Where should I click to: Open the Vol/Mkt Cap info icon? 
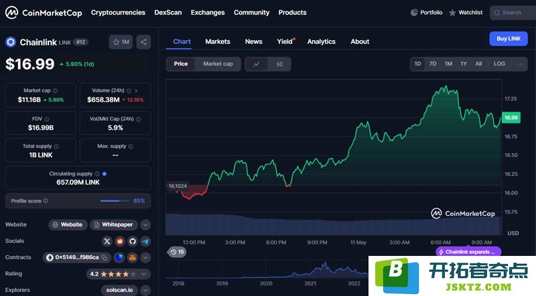[x=138, y=119]
